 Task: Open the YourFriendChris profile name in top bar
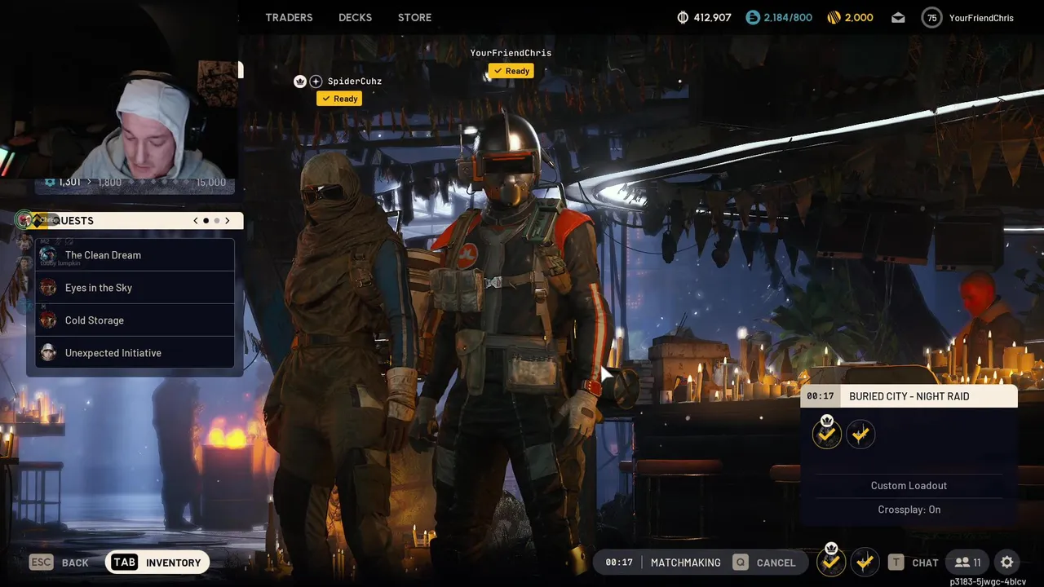click(x=981, y=18)
